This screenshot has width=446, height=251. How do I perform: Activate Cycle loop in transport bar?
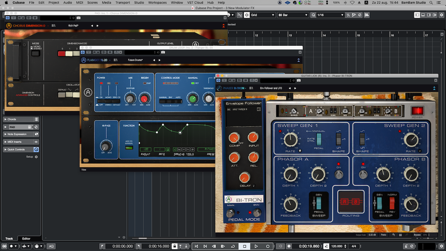coord(233,246)
